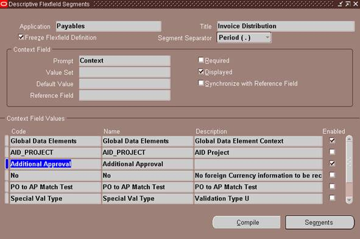Tick the Enabled checkbox for AID_PROJECT
The width and height of the screenshot is (360, 239).
click(x=332, y=152)
